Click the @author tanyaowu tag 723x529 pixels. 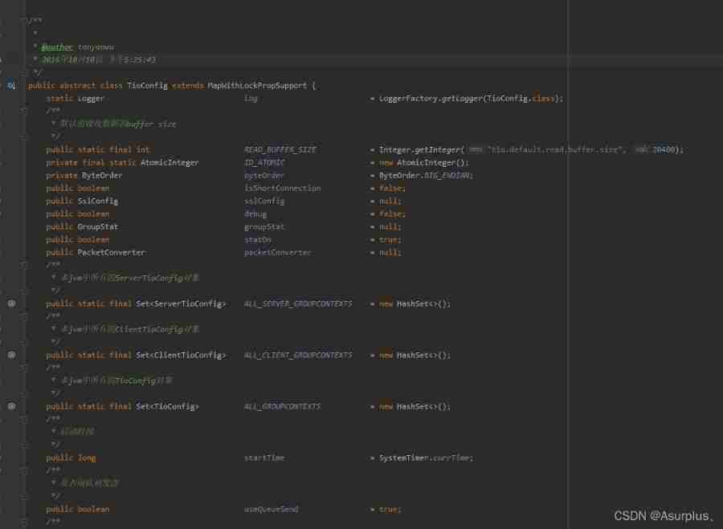pos(56,47)
